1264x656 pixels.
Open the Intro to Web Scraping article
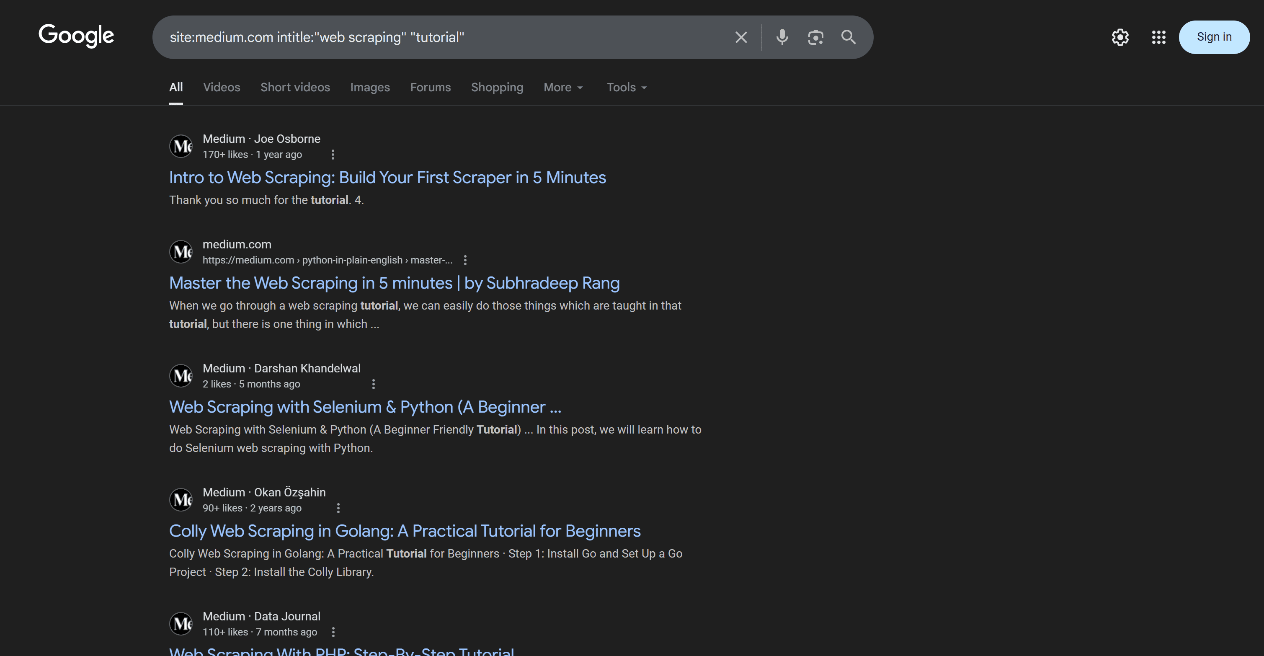click(387, 177)
